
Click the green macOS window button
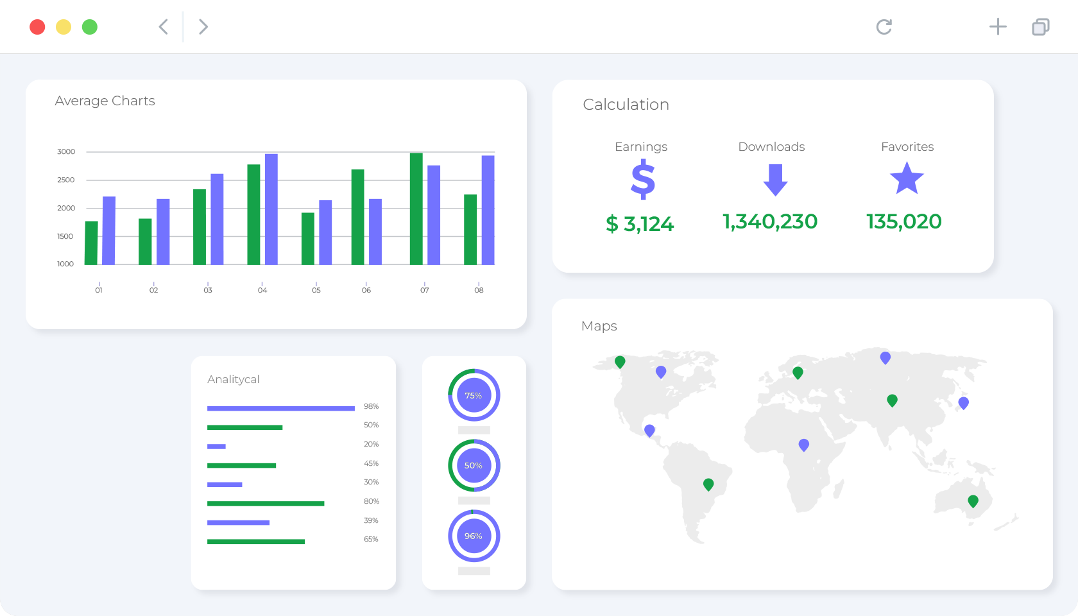(x=90, y=27)
